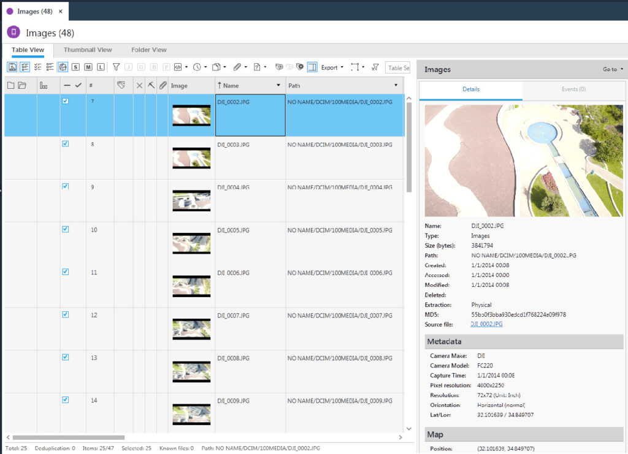628x454 pixels.
Task: Select the DJI_0005.JPG image thumbnail
Action: pos(191,243)
